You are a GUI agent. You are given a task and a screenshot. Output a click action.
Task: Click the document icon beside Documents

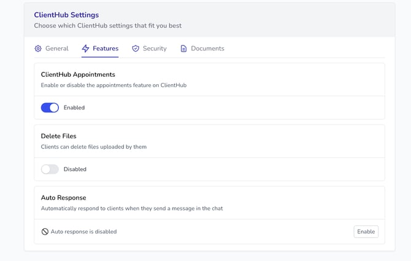(183, 49)
